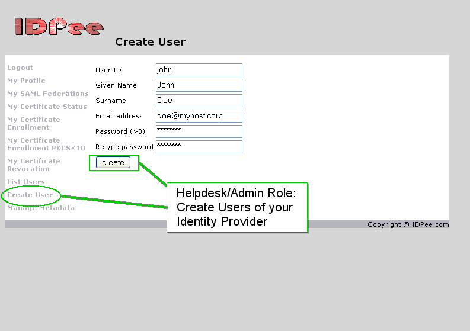The image size is (470, 331).
Task: Click into the Surname field
Action: click(199, 101)
